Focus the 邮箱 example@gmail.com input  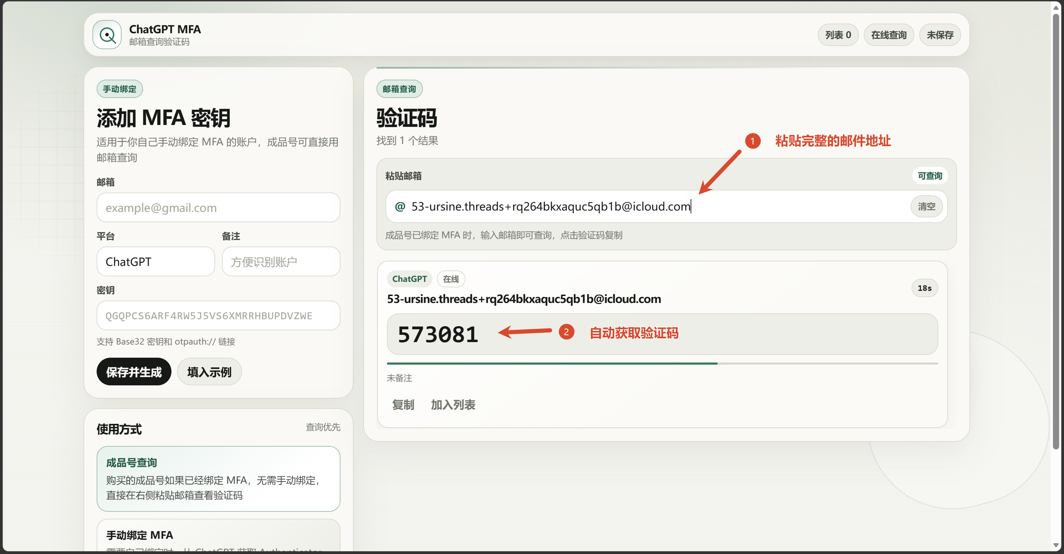click(x=219, y=208)
